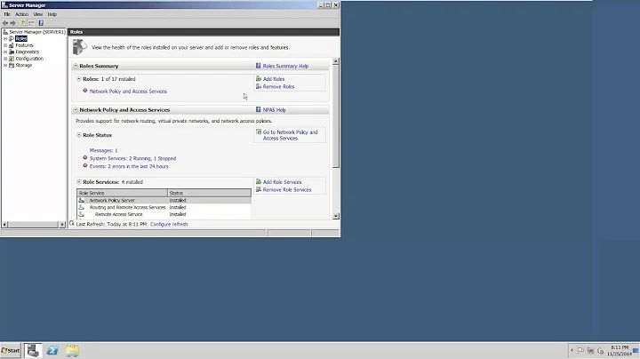Image resolution: width=640 pixels, height=359 pixels.
Task: Open the Help menu
Action: [x=52, y=14]
